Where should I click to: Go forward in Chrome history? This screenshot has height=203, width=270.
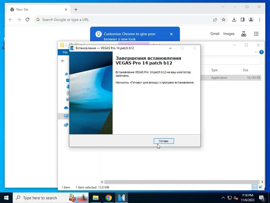pyautogui.click(x=19, y=20)
